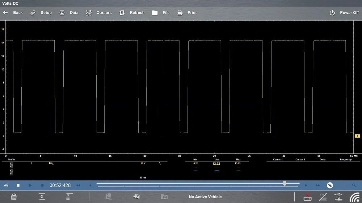This screenshot has height=203, width=362.
Task: Open the 50 ms sweep time selector
Action: [x=143, y=178]
